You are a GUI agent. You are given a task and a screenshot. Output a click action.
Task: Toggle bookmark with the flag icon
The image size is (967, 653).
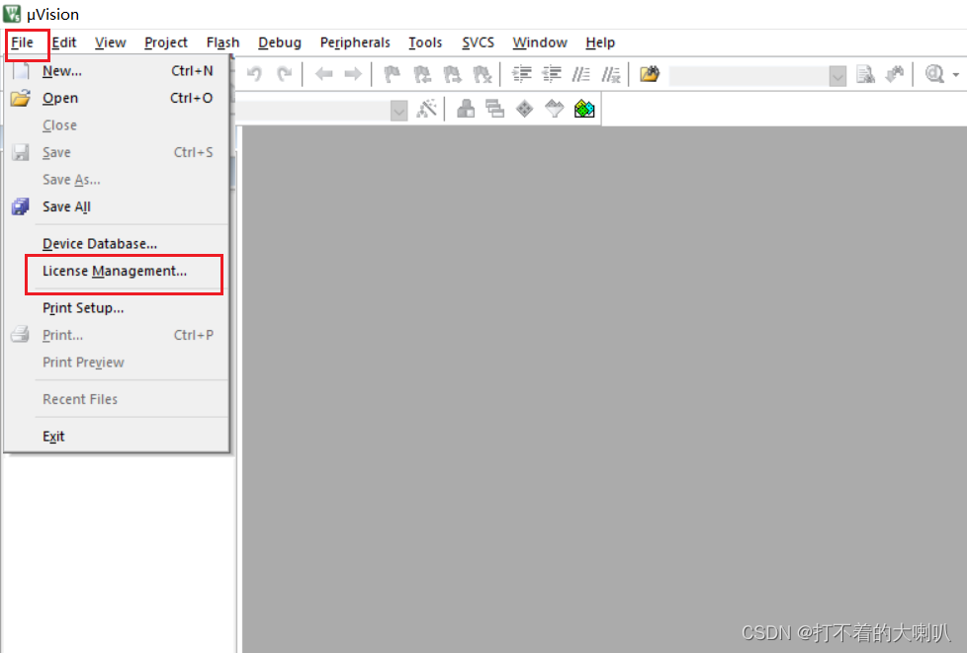point(392,74)
